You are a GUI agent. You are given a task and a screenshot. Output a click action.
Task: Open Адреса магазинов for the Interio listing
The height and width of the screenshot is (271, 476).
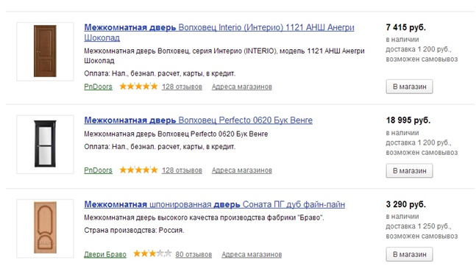point(241,87)
